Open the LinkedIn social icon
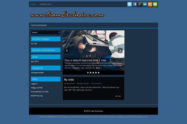 [145, 4]
